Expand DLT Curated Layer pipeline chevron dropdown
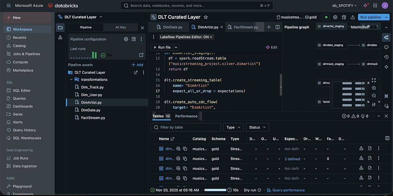This screenshot has height=196, width=393. [x=101, y=17]
